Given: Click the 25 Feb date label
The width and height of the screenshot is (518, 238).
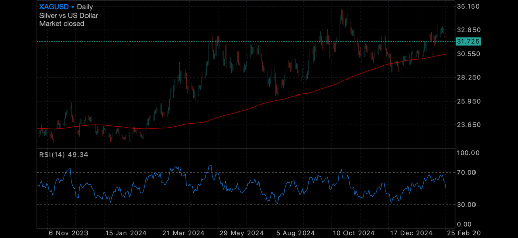Looking at the screenshot, I should coord(463,233).
